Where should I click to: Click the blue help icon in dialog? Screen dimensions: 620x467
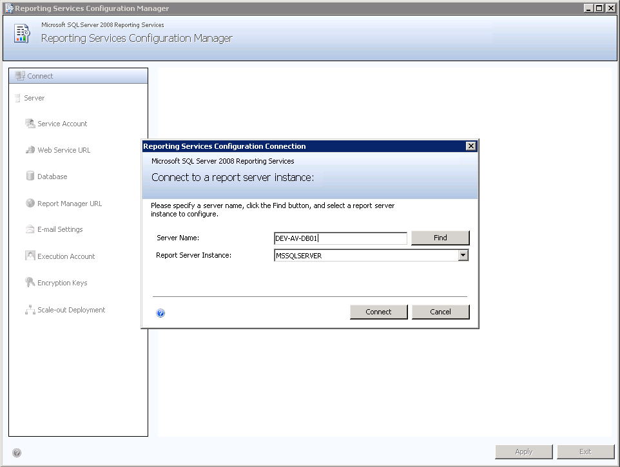point(160,313)
